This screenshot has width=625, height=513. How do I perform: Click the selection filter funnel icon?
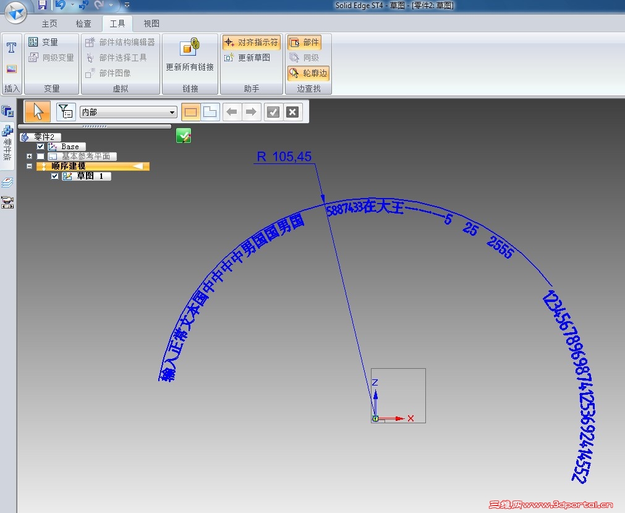tap(66, 111)
